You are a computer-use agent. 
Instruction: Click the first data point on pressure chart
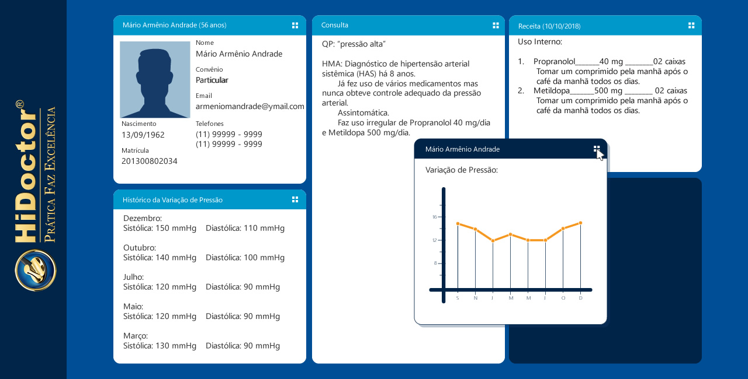coord(458,223)
